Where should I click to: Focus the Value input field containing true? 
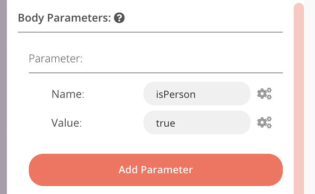197,123
